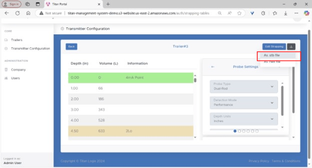The width and height of the screenshot is (312, 168).
Task: Click the Volume (L) column header
Action: tap(108, 64)
